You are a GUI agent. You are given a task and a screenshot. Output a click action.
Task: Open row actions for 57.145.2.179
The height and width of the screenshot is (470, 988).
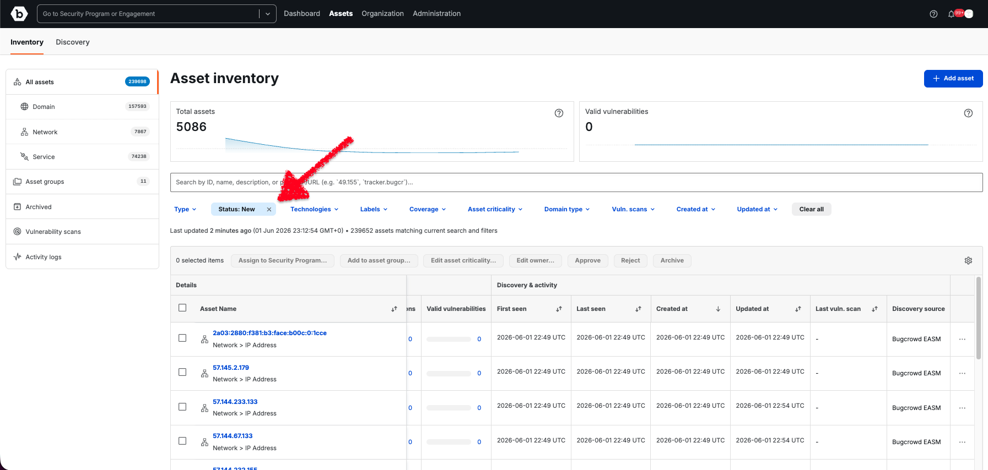pyautogui.click(x=962, y=373)
